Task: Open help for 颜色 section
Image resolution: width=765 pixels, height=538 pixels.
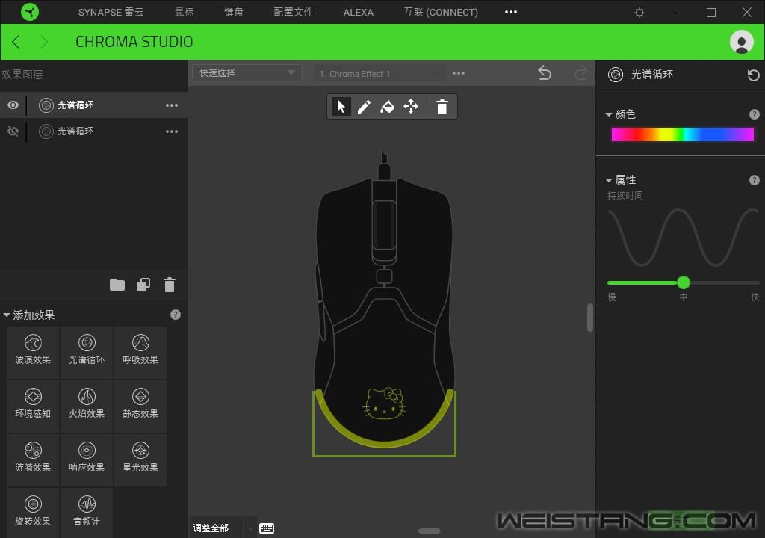Action: (755, 114)
